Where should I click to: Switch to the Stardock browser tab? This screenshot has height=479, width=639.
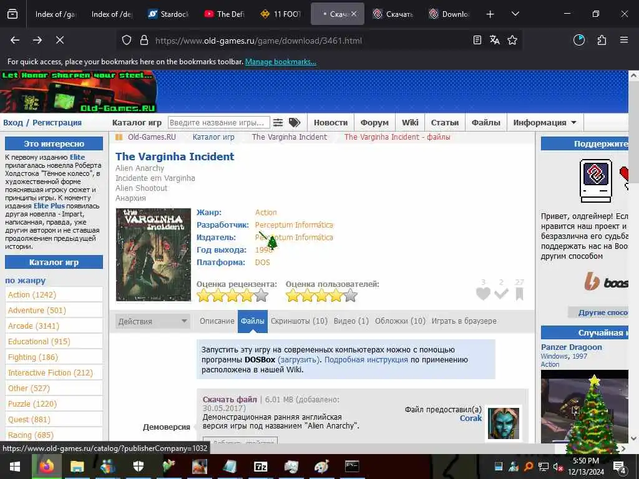168,14
